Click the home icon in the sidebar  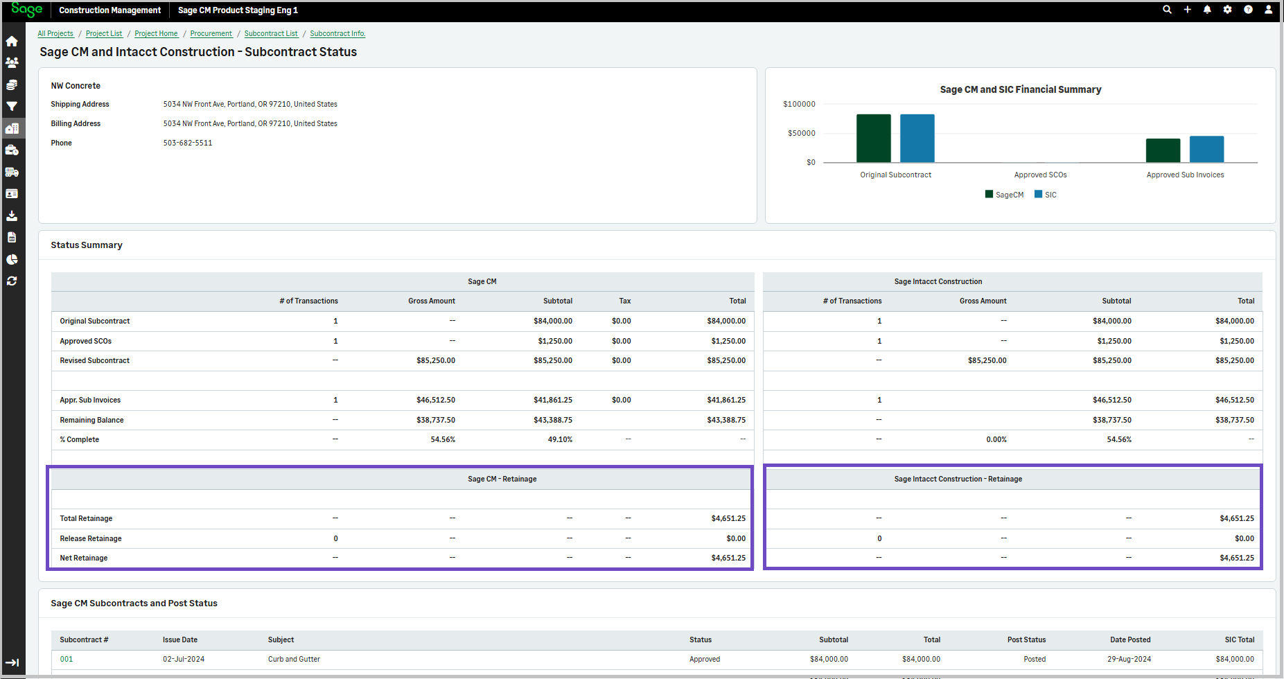click(x=12, y=42)
